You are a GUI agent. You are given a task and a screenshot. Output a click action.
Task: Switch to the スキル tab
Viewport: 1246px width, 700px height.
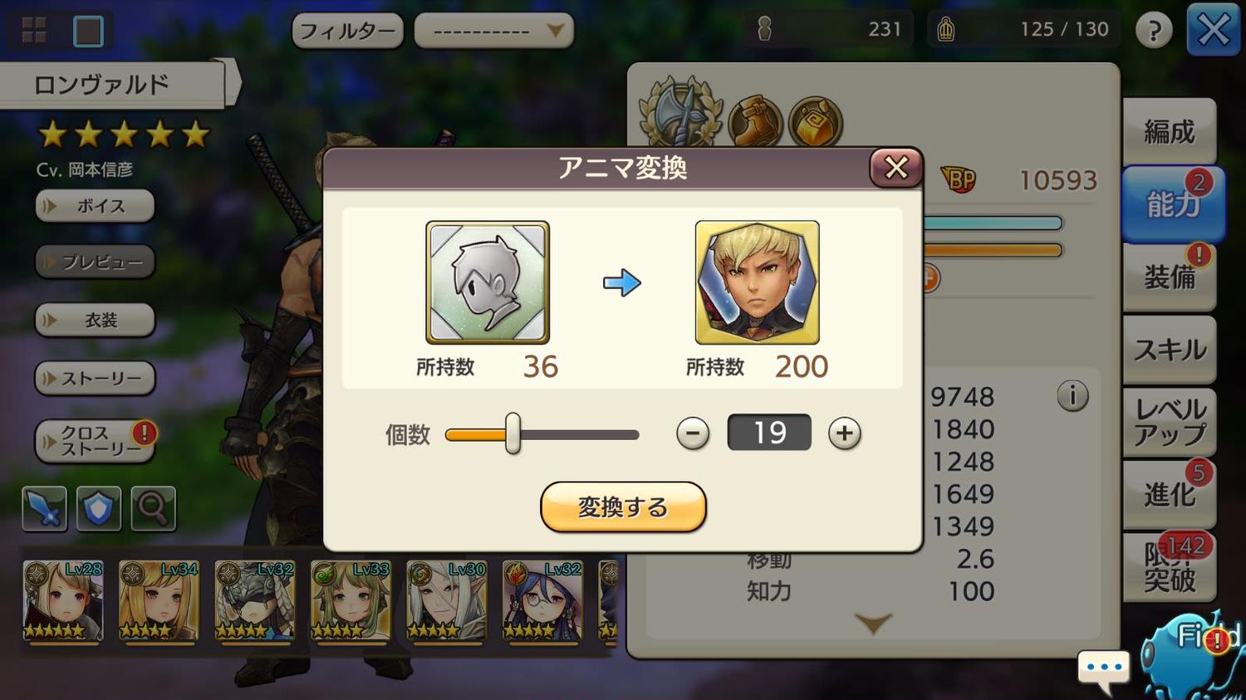coord(1169,350)
